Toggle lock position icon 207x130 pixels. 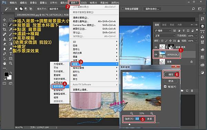[170, 41]
